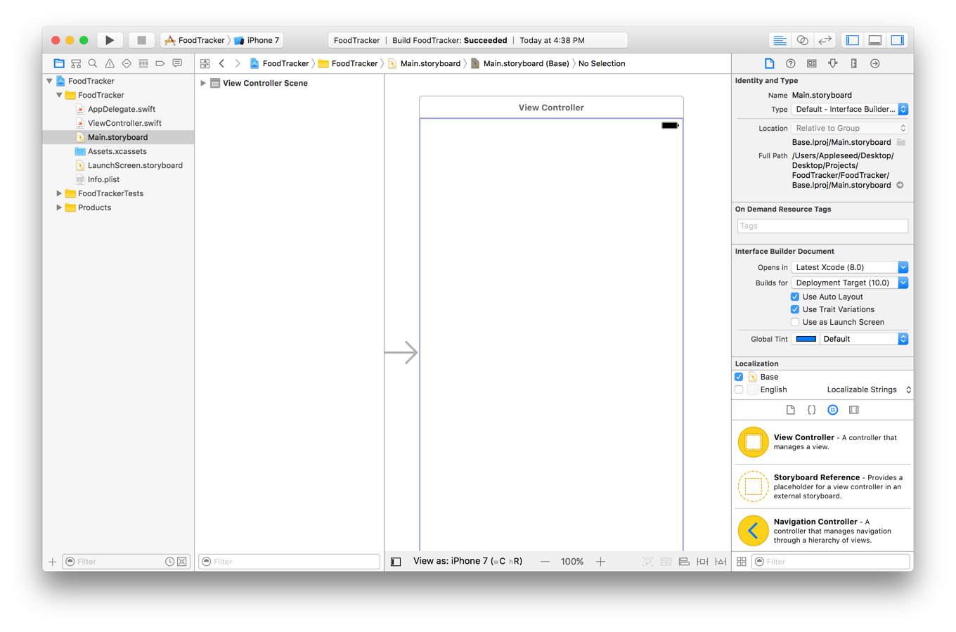
Task: Click View as: iPhone 7 device bar
Action: click(x=467, y=561)
